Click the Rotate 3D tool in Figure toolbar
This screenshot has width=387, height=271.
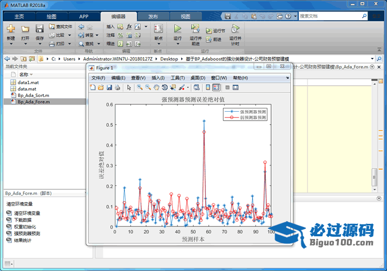point(164,87)
